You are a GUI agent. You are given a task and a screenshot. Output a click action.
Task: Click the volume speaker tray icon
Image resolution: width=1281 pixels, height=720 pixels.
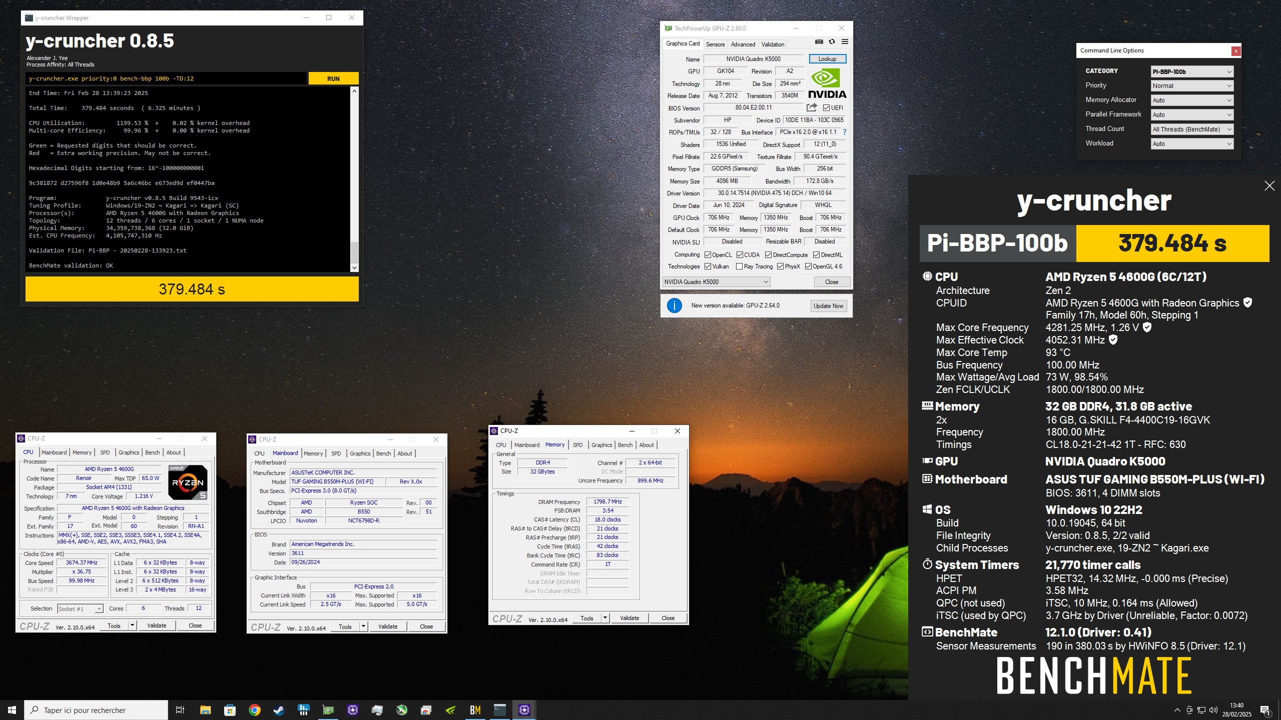(x=1213, y=710)
